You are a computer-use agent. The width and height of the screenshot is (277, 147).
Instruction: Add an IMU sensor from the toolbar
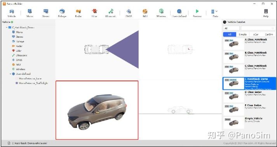145,13
